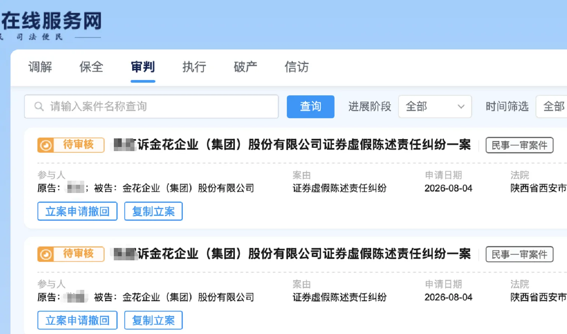This screenshot has width=567, height=334.
Task: Open the 破产 tab
Action: coord(245,67)
